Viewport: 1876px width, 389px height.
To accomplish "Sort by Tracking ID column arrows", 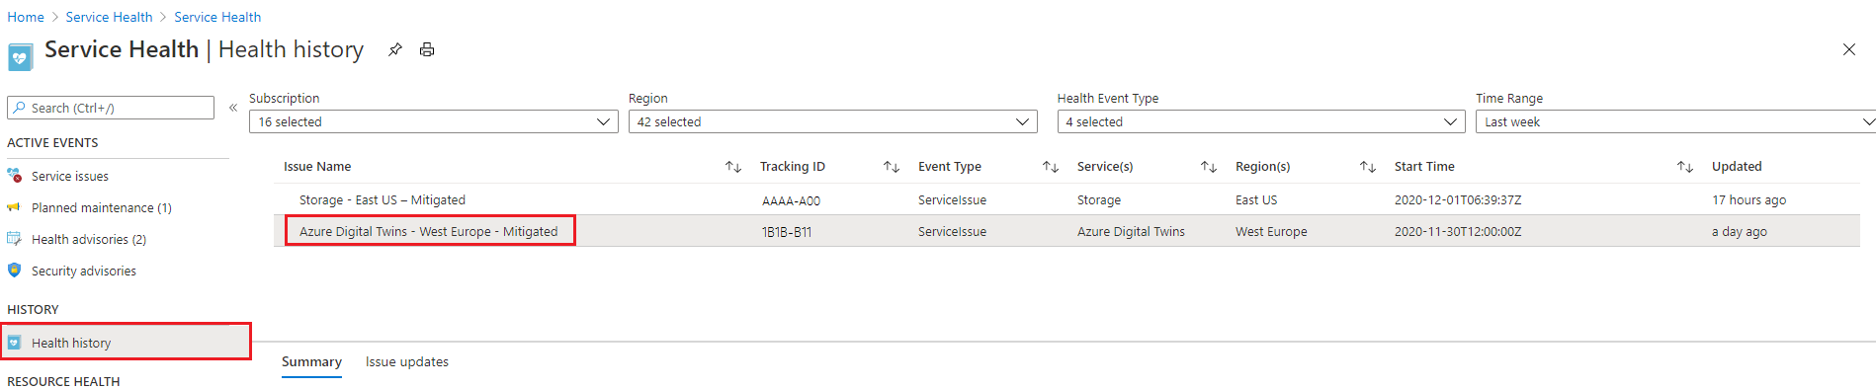I will coord(892,167).
